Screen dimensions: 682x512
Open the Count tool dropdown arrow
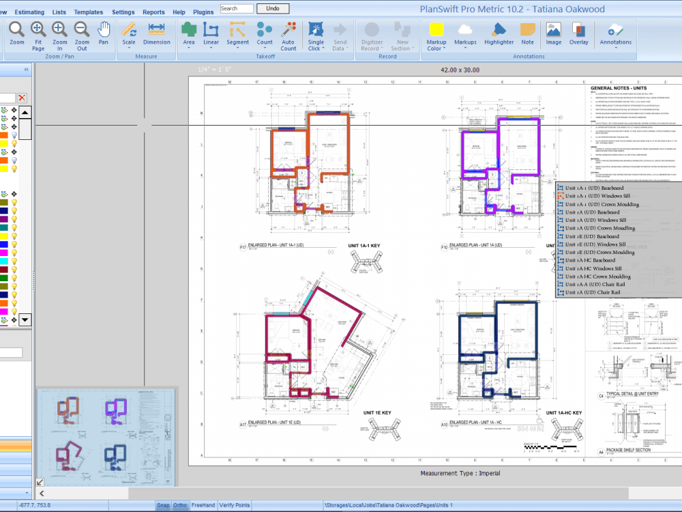point(264,48)
